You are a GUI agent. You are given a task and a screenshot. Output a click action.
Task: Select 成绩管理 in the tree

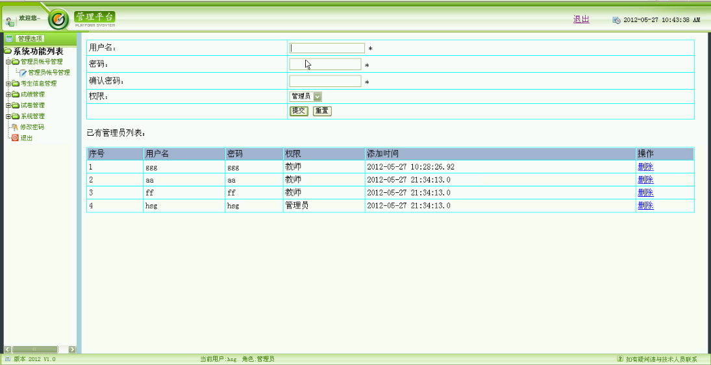32,94
